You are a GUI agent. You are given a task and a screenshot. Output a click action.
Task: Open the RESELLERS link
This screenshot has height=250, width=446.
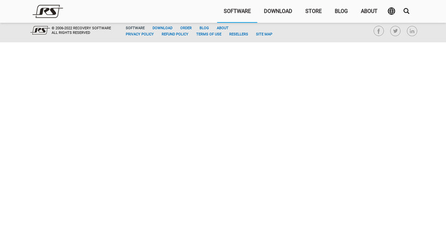point(238,34)
